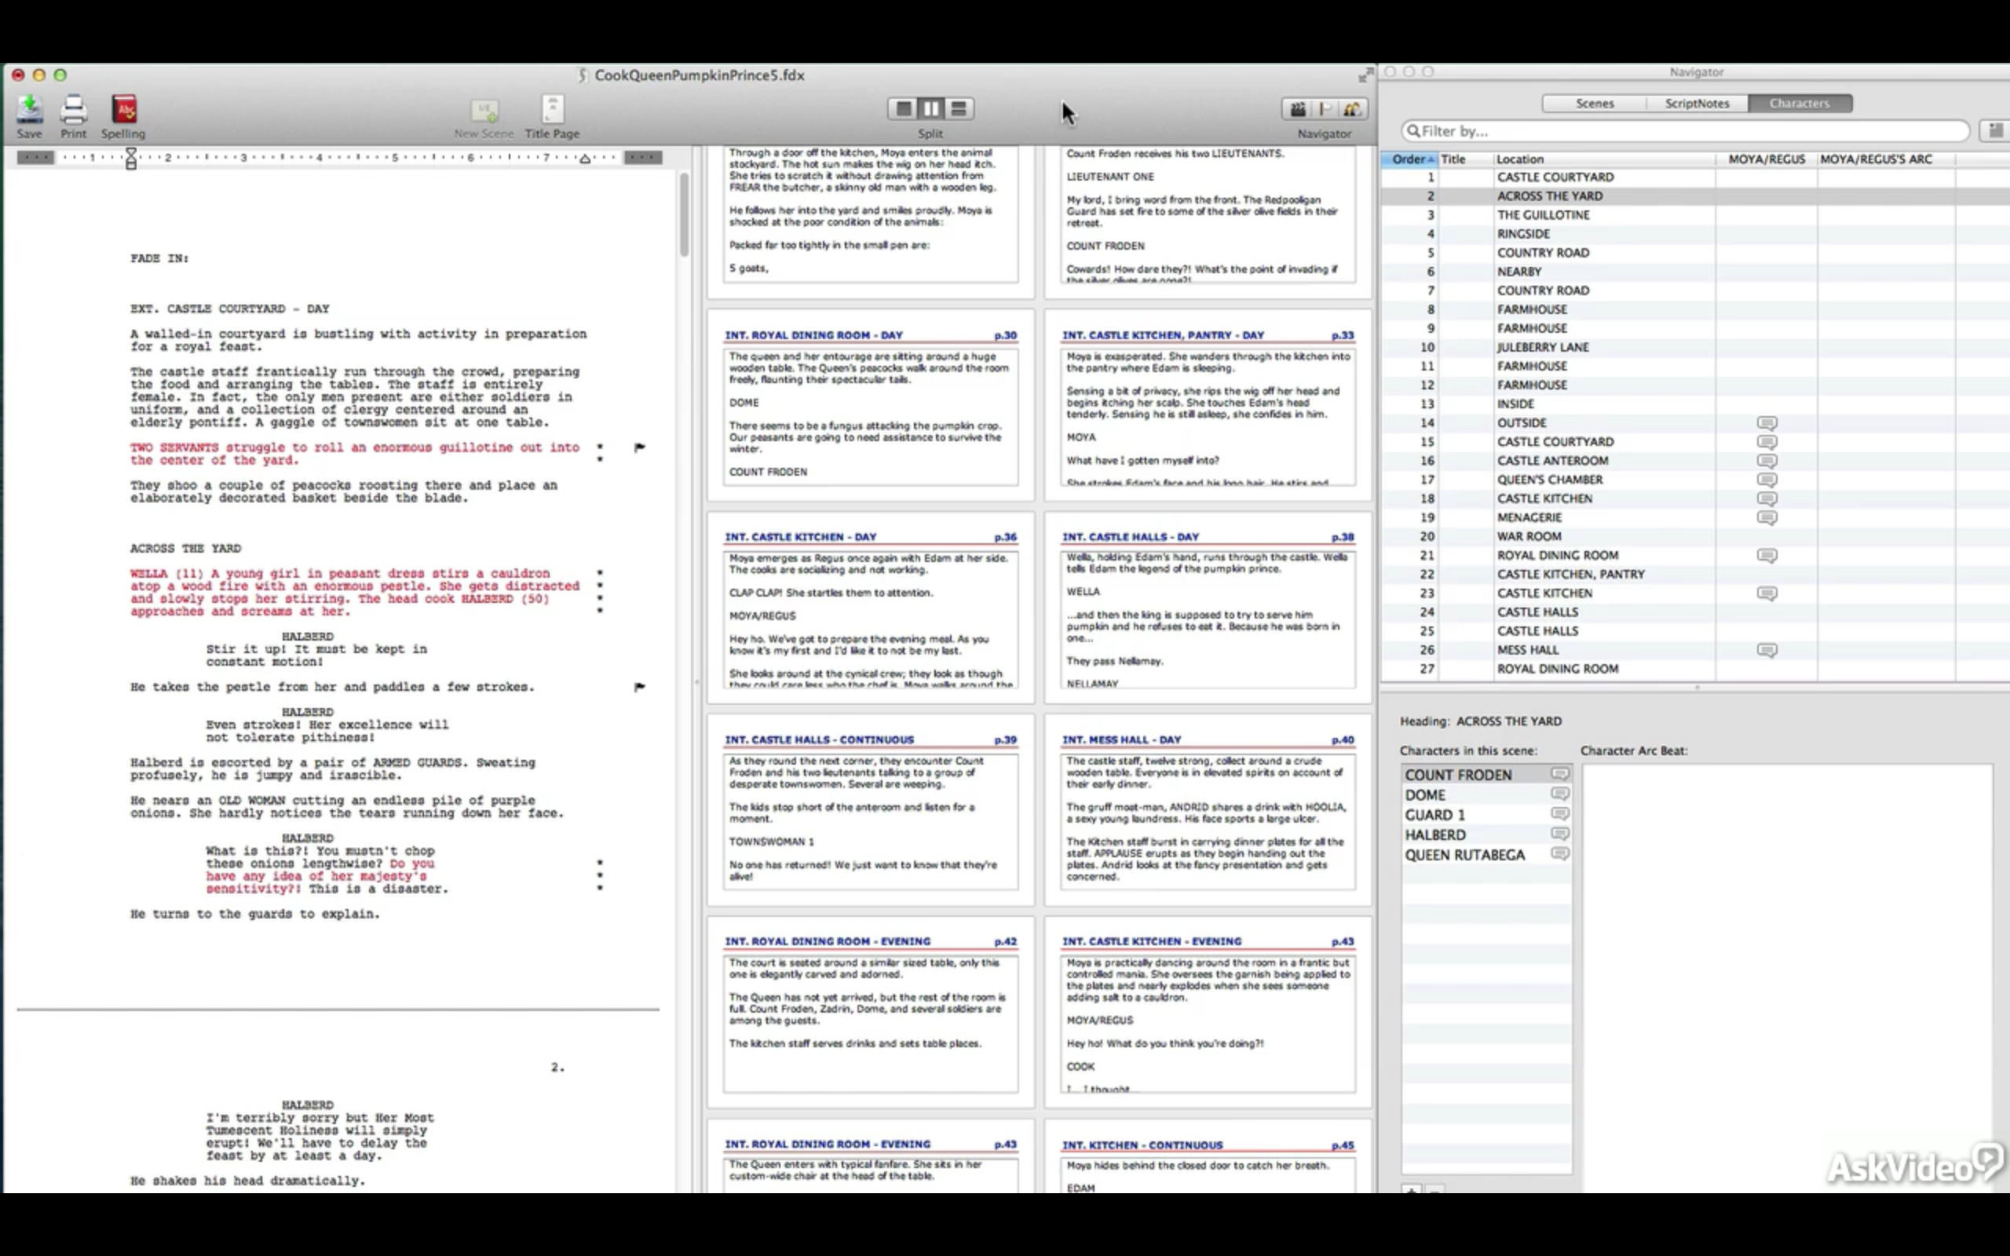Switch to the Characters tab in Navigator
2010x1256 pixels.
coord(1799,103)
